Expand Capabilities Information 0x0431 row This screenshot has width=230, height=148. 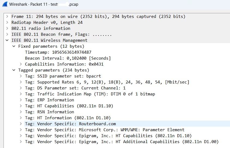click(x=21, y=64)
